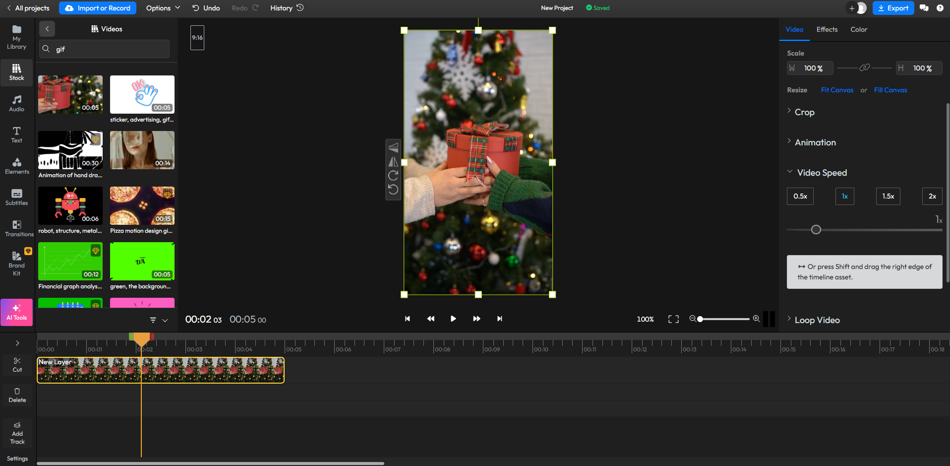Image resolution: width=950 pixels, height=466 pixels.
Task: Set video speed to 1x
Action: pos(845,197)
